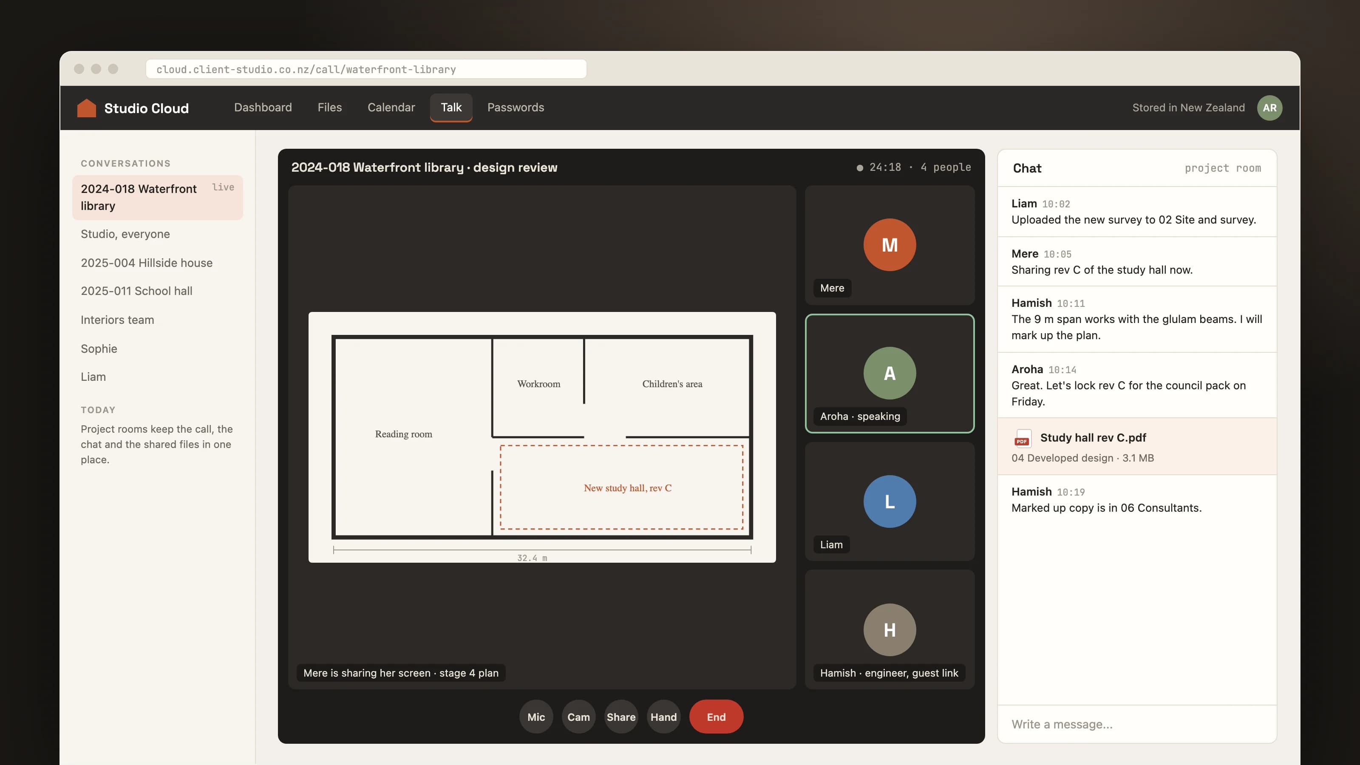Click the Stored in New Zealand label
The image size is (1360, 765).
pos(1188,108)
